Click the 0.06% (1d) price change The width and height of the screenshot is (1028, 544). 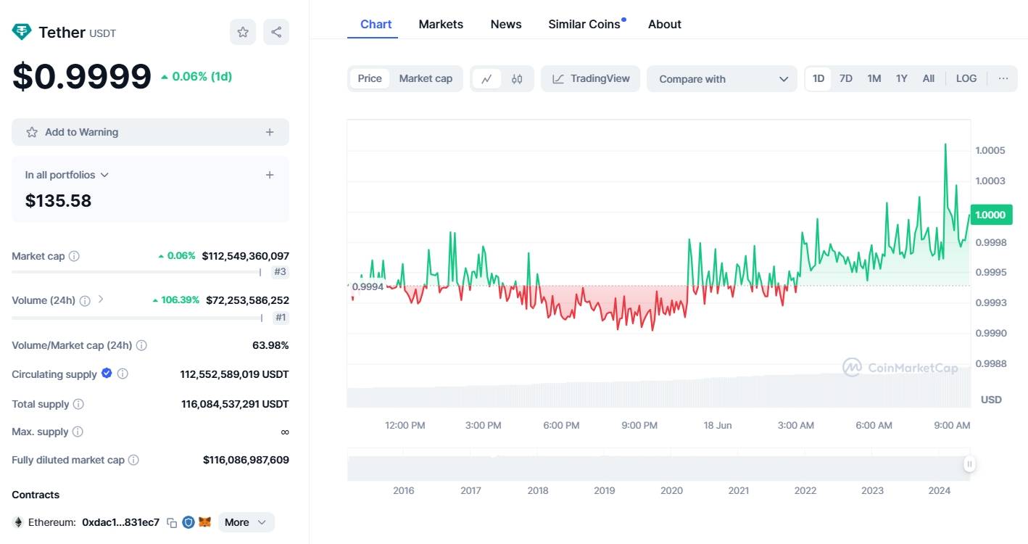click(196, 76)
